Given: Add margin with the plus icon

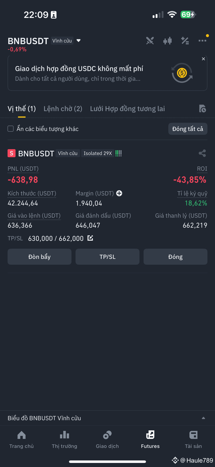Looking at the screenshot, I should [119, 193].
